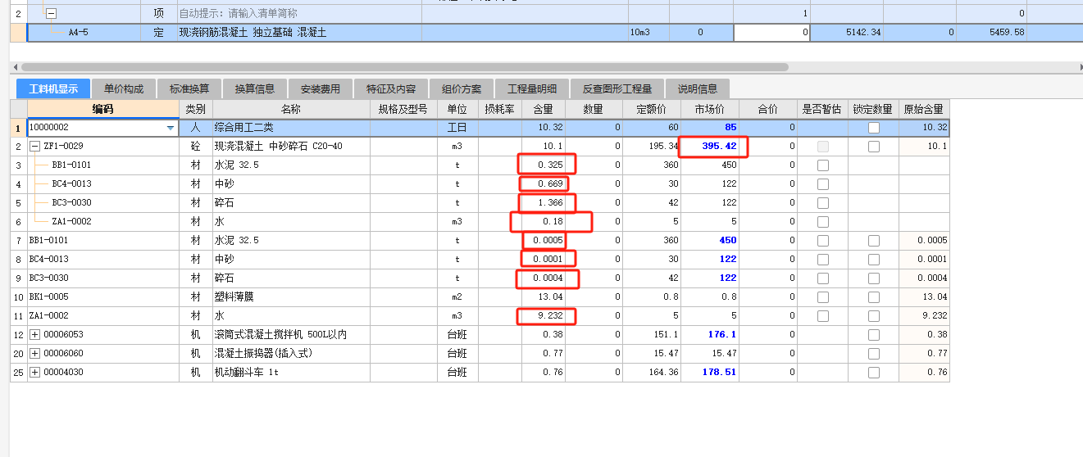
Task: Click the 名称 column header
Action: (291, 109)
